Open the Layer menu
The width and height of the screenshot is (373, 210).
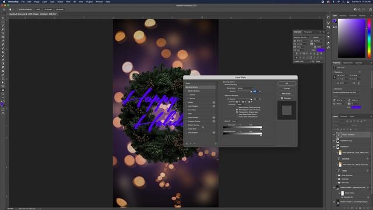tap(44, 2)
